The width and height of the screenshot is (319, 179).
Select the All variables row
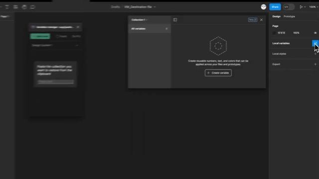pos(150,29)
